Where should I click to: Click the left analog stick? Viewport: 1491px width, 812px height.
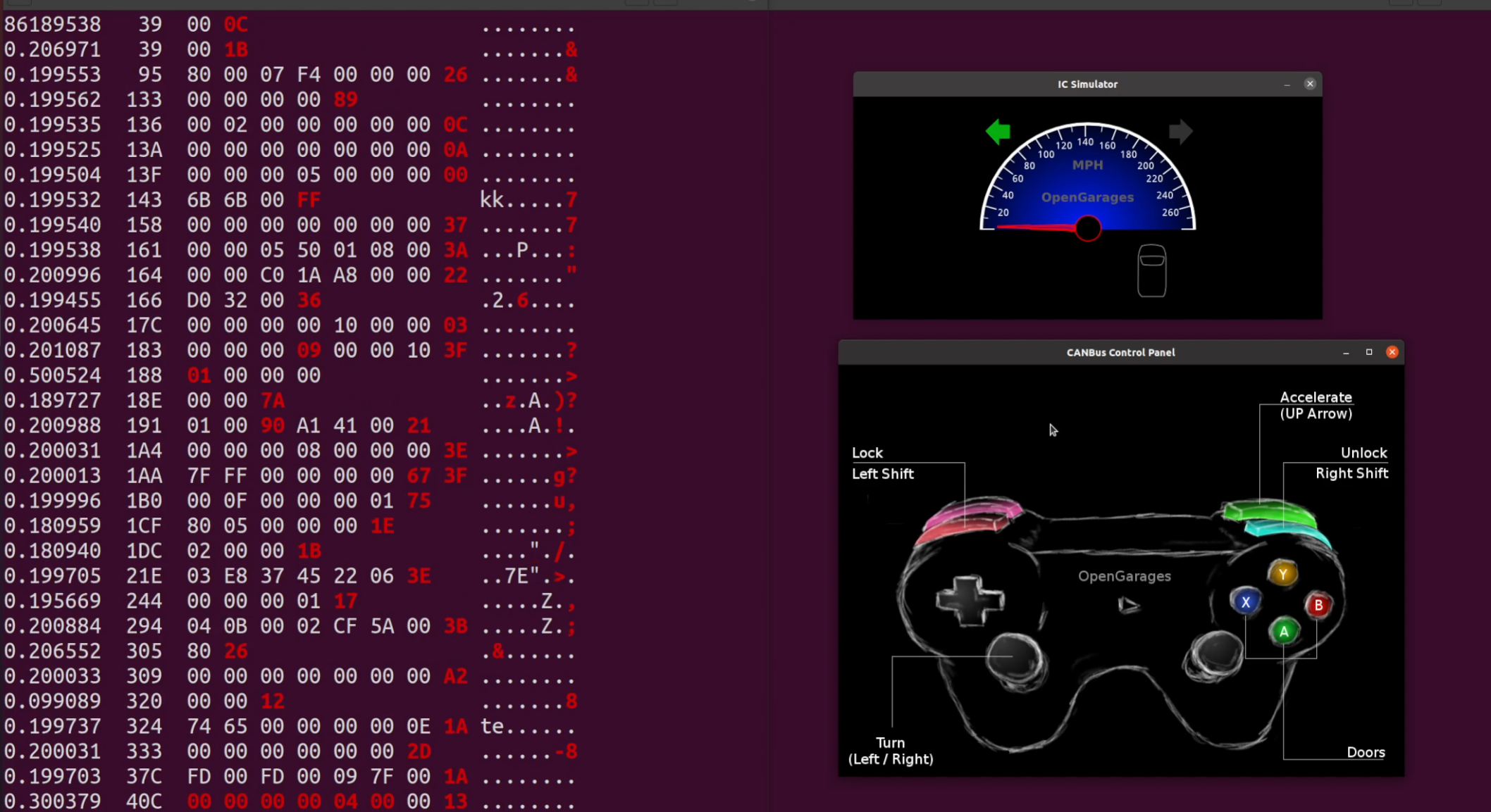tap(1016, 660)
